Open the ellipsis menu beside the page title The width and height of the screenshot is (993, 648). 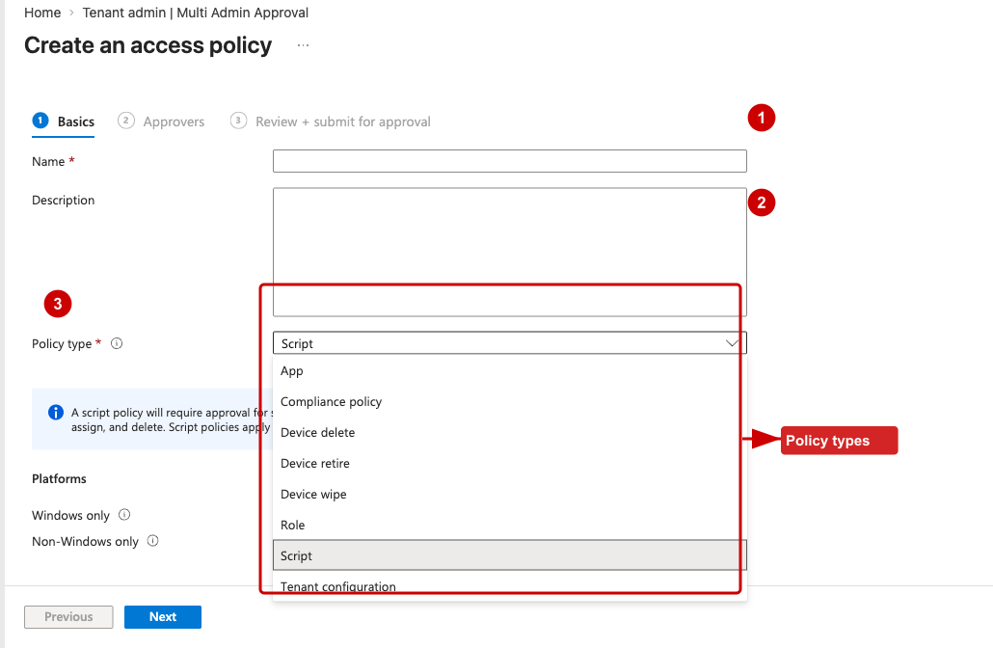point(303,44)
